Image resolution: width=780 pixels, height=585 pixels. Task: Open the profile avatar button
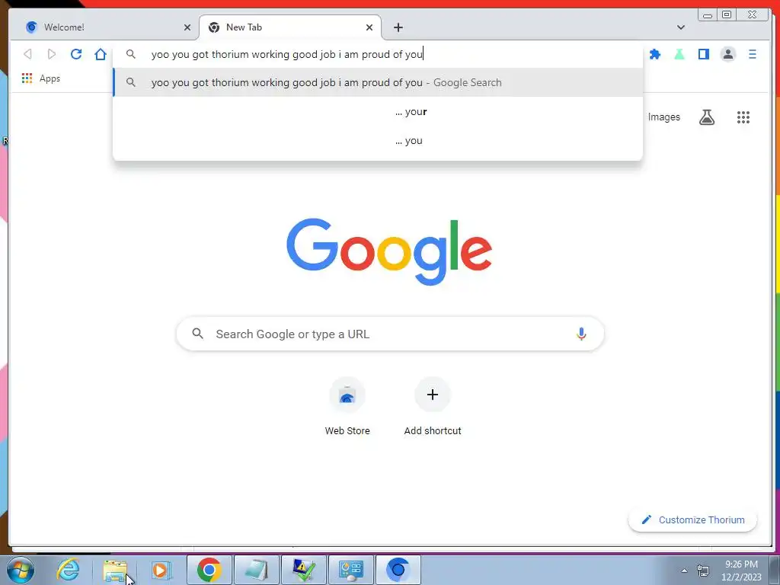(727, 54)
